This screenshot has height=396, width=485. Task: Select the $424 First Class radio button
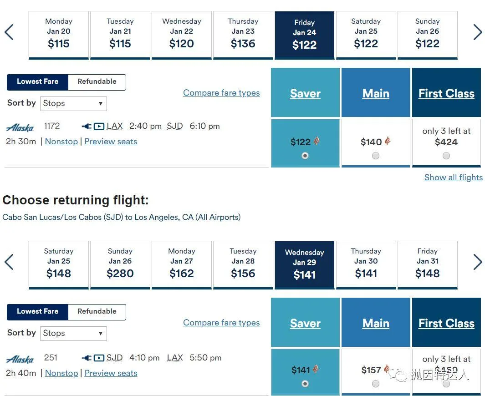pyautogui.click(x=446, y=156)
